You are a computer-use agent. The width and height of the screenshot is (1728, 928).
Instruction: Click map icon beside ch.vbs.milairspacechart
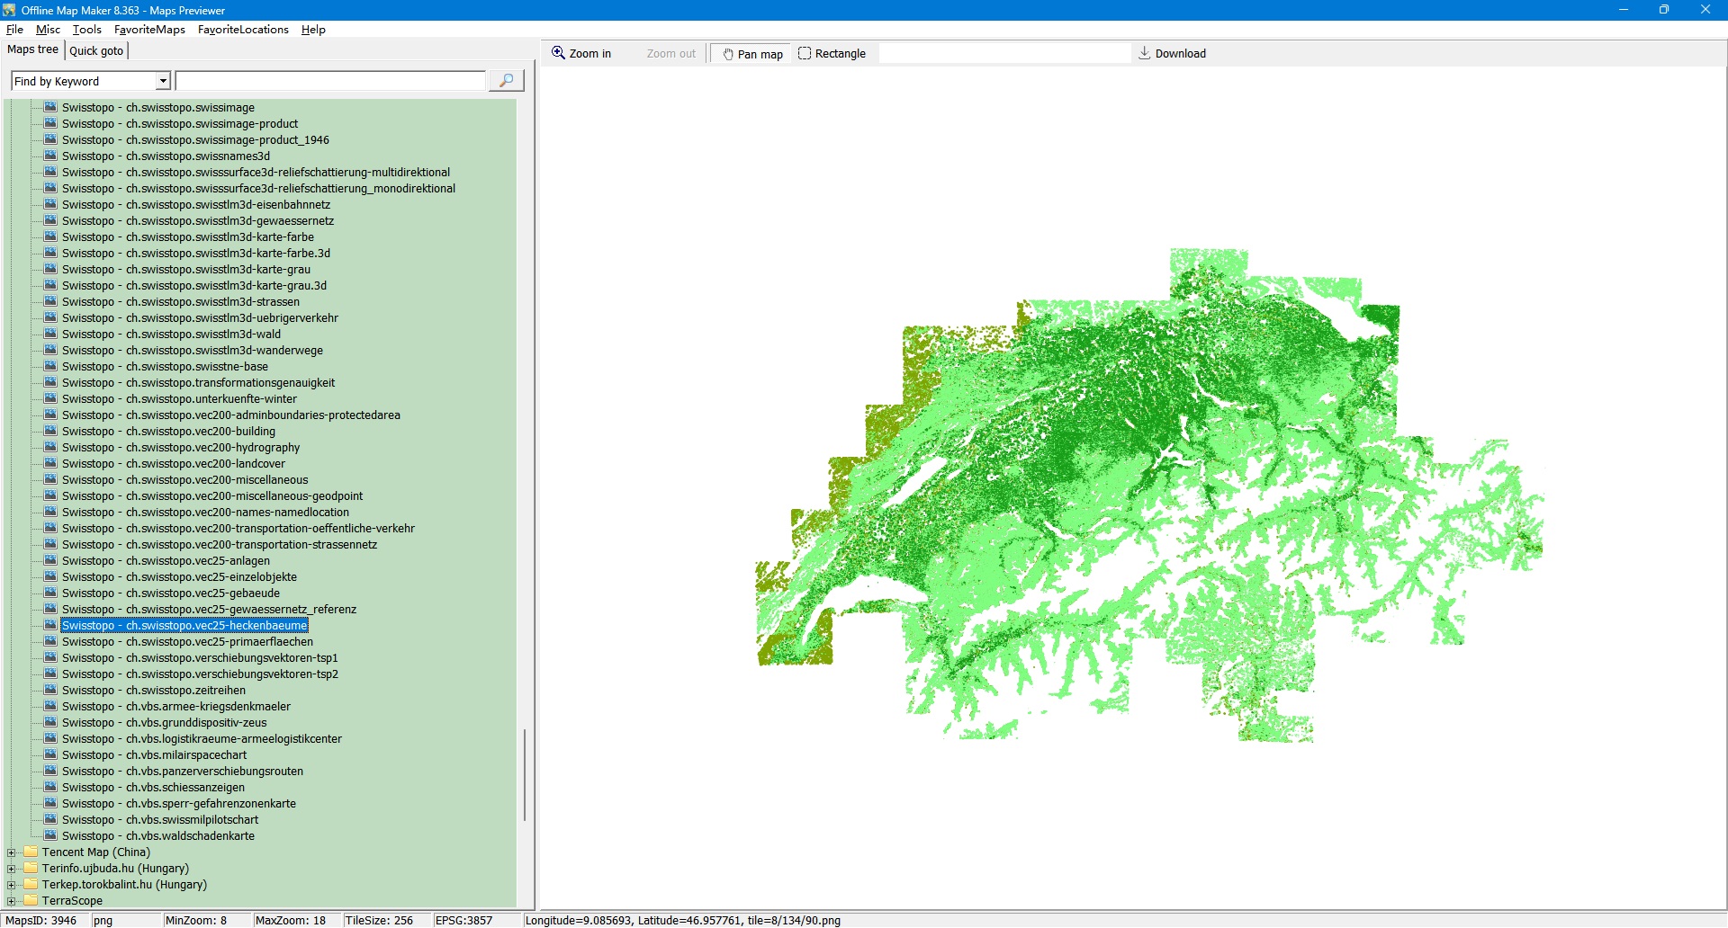(51, 754)
